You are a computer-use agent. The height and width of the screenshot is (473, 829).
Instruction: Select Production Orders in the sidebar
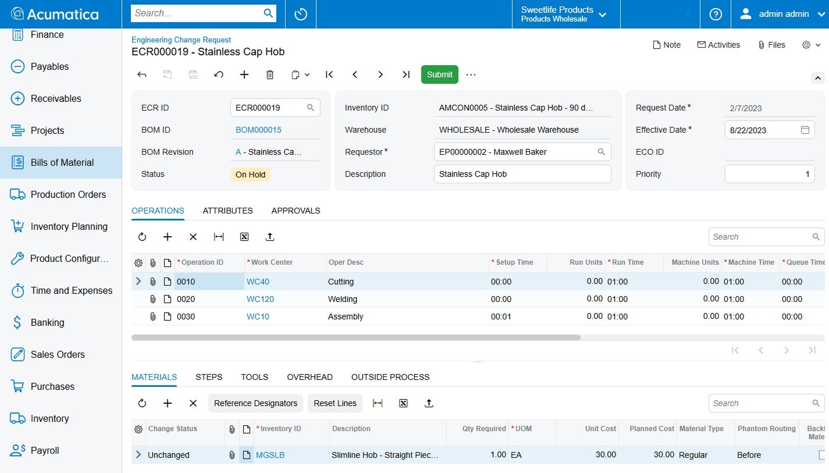coord(68,194)
